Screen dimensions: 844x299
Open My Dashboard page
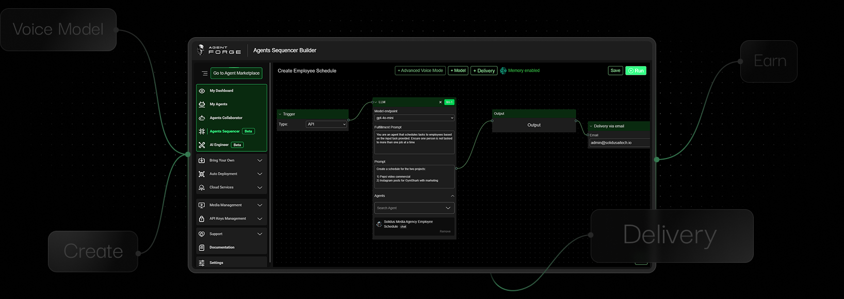[x=221, y=91]
